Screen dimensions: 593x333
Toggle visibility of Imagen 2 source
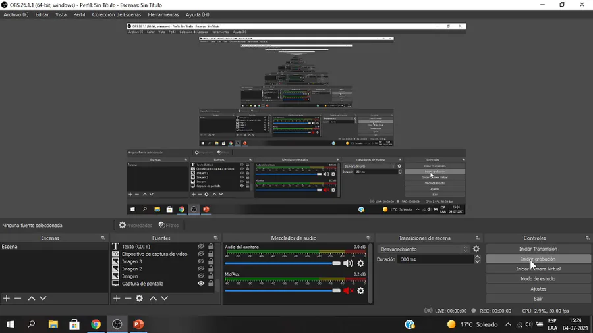point(201,269)
